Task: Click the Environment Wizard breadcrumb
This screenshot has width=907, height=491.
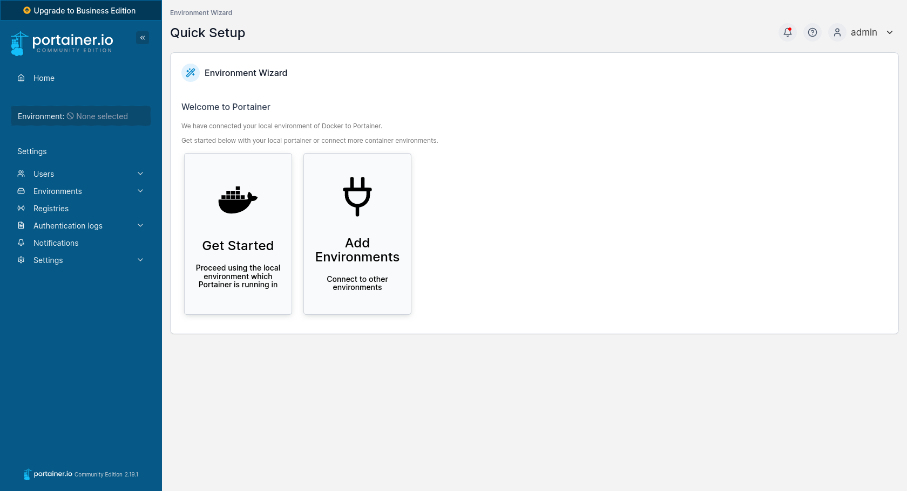Action: [x=201, y=13]
